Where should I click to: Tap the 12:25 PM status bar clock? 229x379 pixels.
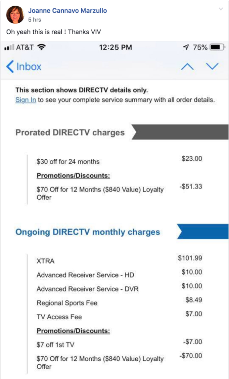click(115, 47)
